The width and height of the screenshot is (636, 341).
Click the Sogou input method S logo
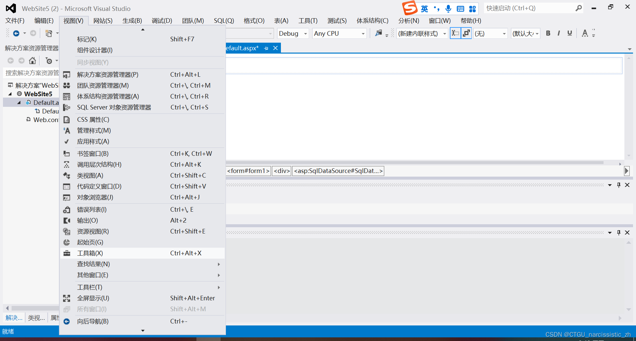(409, 8)
